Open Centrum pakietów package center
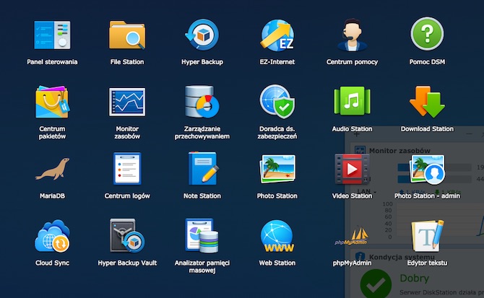The height and width of the screenshot is (298, 484). pyautogui.click(x=52, y=102)
